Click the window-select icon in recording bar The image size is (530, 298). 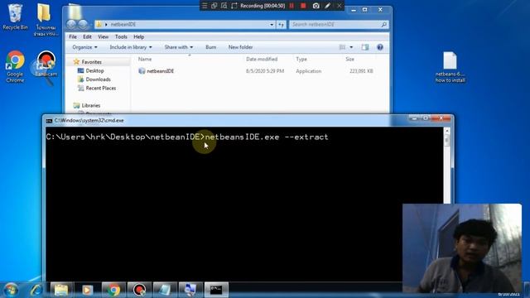pyautogui.click(x=214, y=6)
